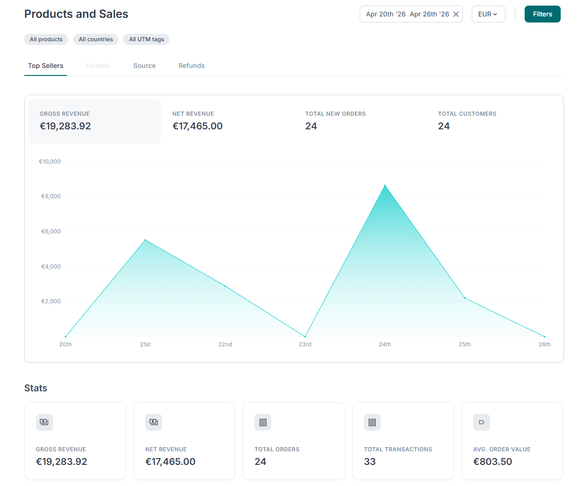Open the Filters button

[542, 14]
